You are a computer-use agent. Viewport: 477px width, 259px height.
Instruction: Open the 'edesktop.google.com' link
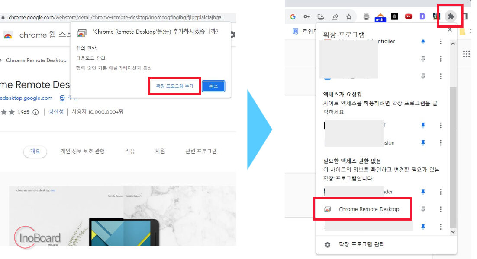(26, 98)
